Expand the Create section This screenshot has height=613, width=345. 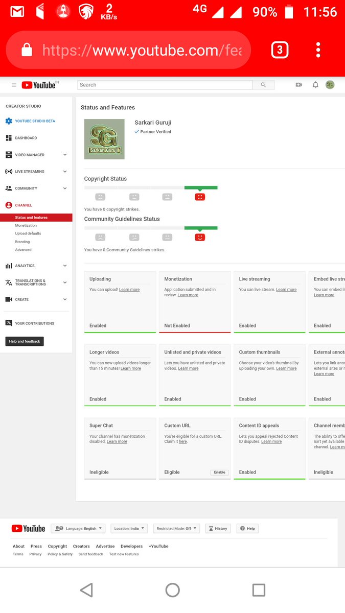click(65, 299)
